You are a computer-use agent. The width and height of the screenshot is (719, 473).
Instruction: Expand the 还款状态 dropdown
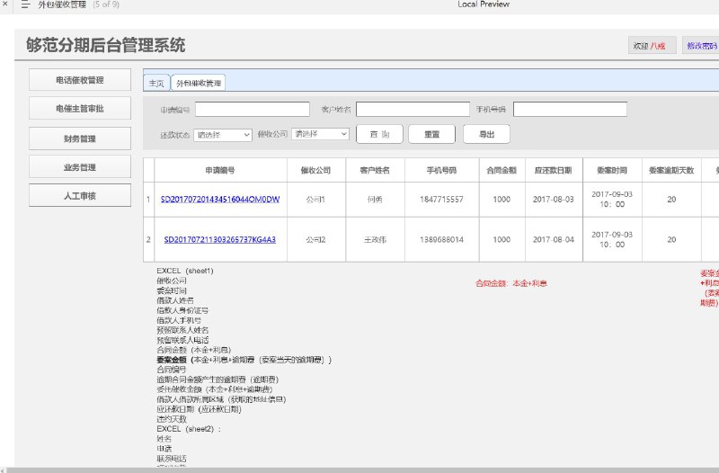[x=223, y=135]
